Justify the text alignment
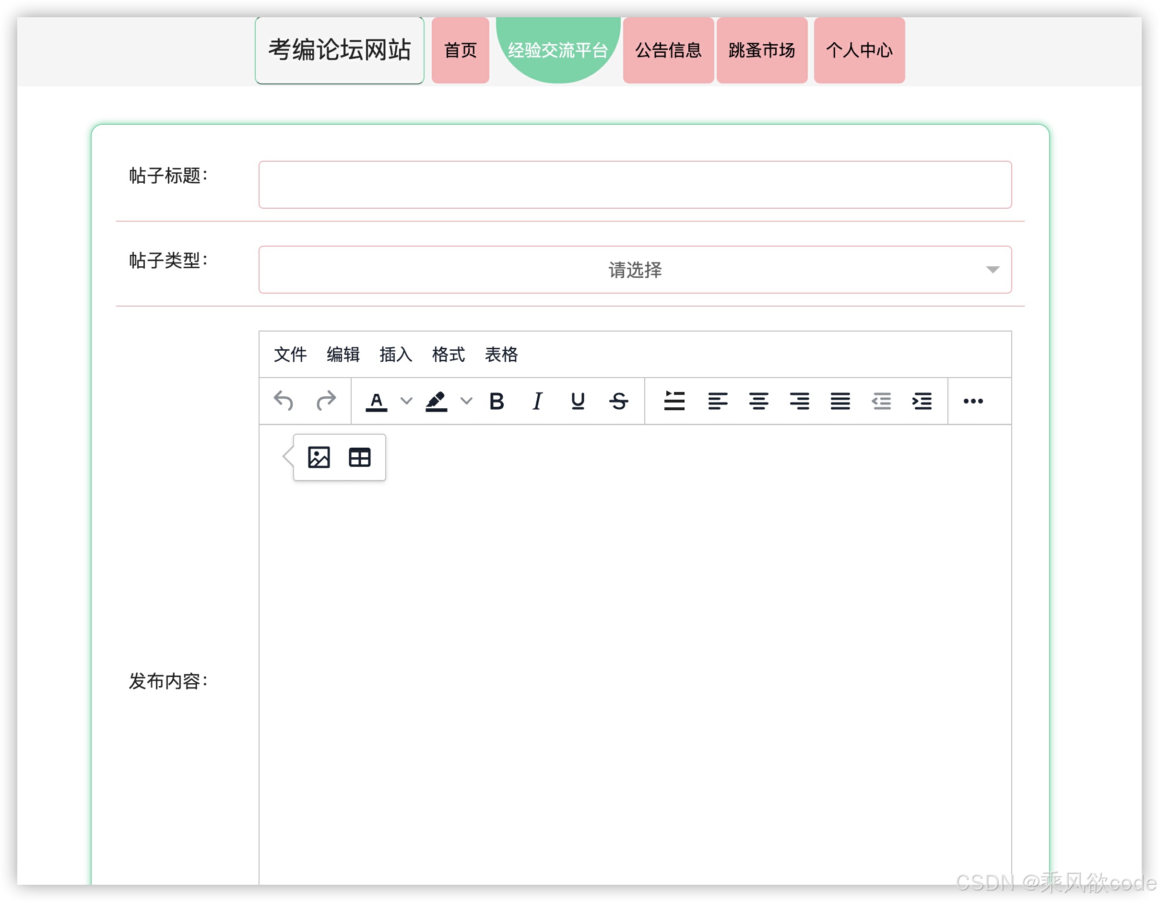 [x=839, y=402]
